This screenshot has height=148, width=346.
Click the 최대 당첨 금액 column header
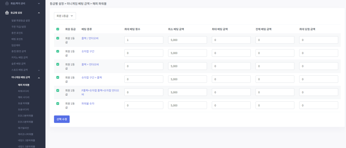pos(307,29)
